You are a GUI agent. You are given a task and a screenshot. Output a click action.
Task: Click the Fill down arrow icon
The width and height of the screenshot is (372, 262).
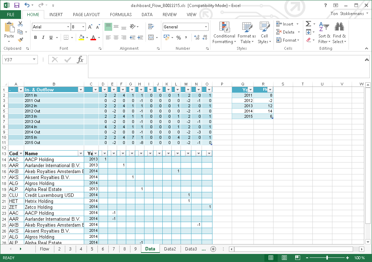coord(309,32)
